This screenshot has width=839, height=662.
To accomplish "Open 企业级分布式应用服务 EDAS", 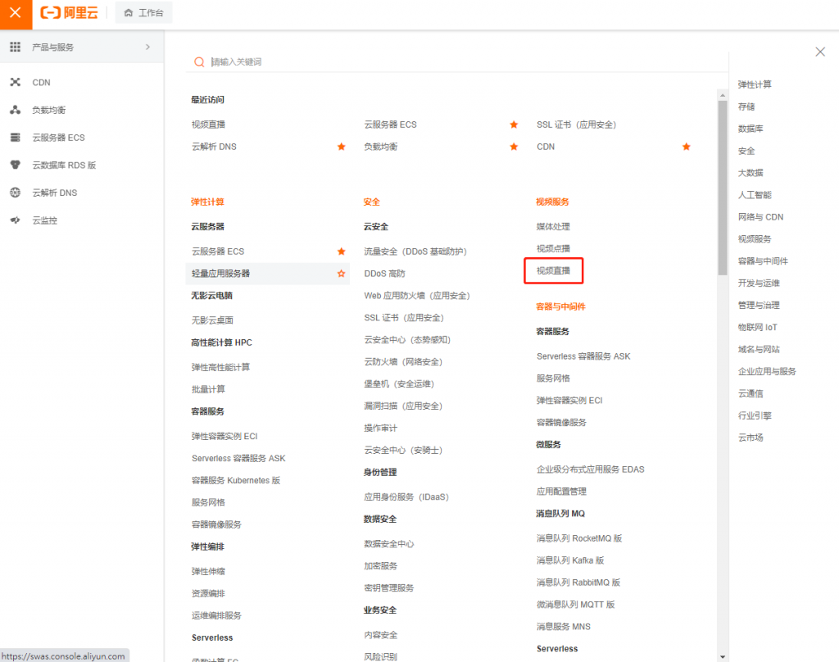I will pos(591,469).
